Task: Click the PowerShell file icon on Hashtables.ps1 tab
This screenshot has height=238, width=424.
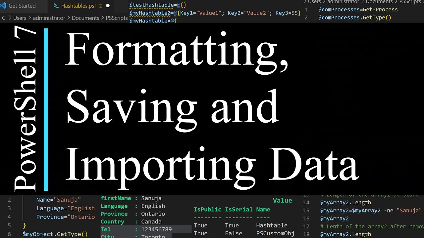Action: (56, 6)
